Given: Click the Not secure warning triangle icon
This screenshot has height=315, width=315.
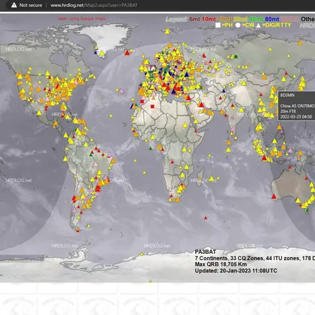Looking at the screenshot, I should point(14,5).
